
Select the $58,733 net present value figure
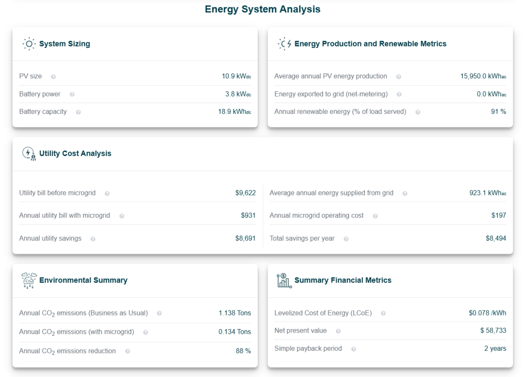493,331
